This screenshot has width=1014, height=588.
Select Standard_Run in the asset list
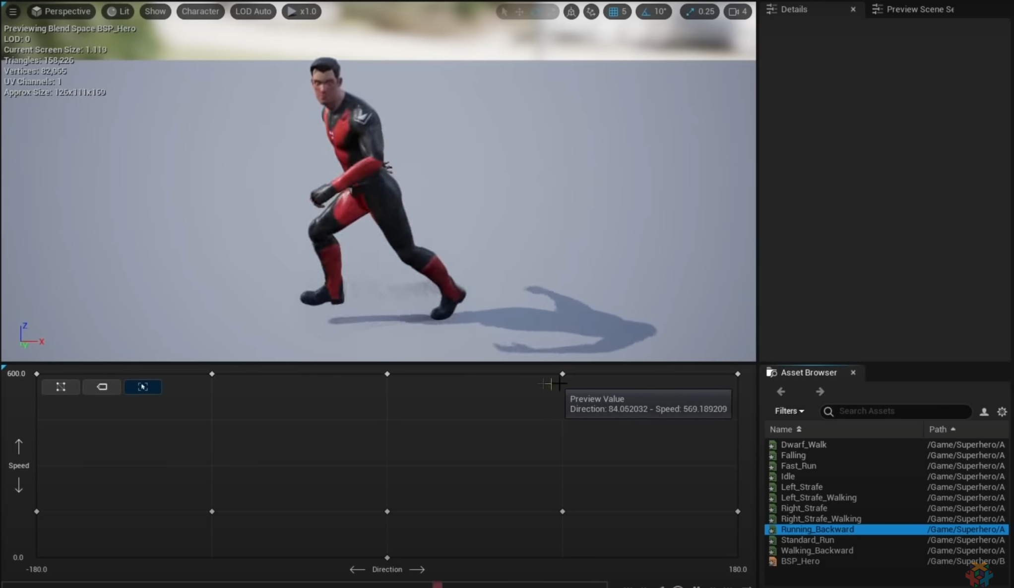(x=807, y=540)
